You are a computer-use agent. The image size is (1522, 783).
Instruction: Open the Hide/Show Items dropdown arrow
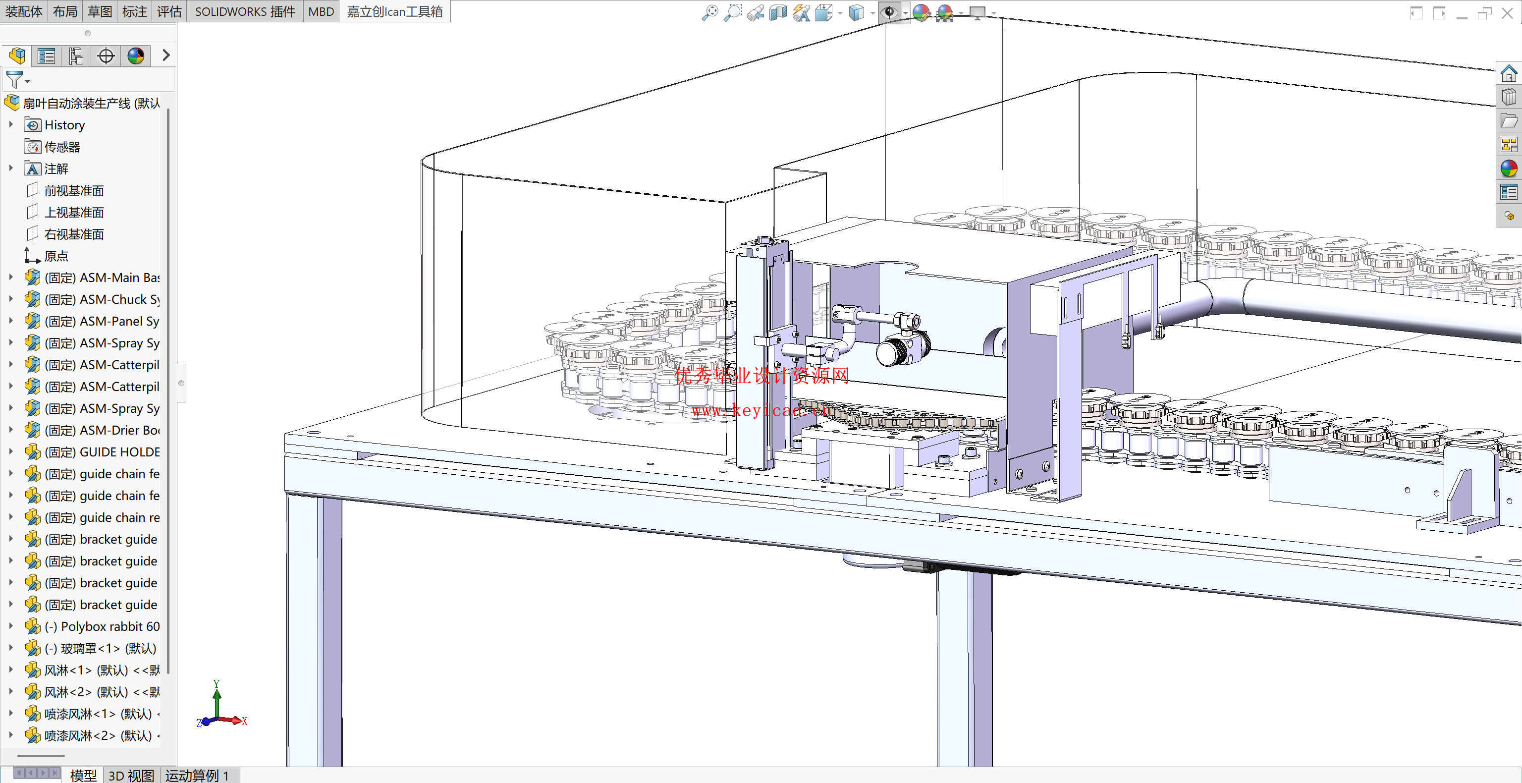[905, 13]
